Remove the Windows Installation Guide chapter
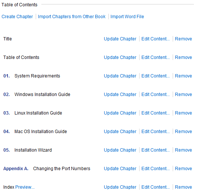Viewport: 198px width, 192px height. coord(183,95)
